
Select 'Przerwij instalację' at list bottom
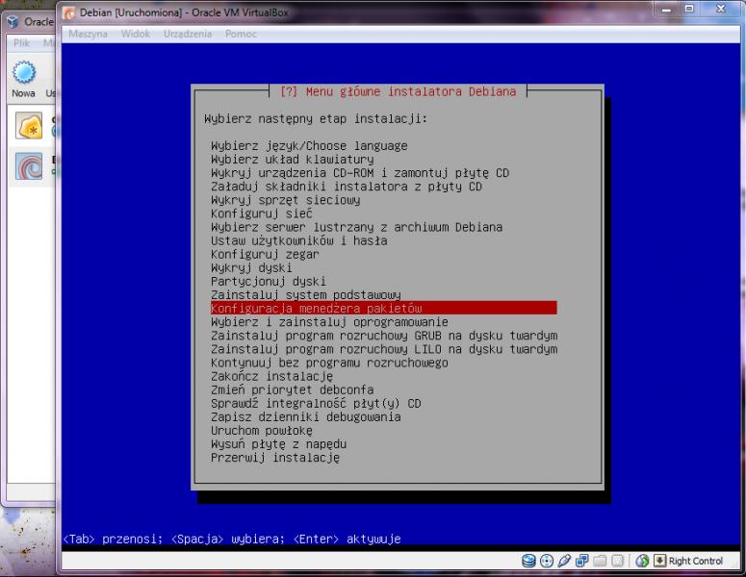coord(275,458)
